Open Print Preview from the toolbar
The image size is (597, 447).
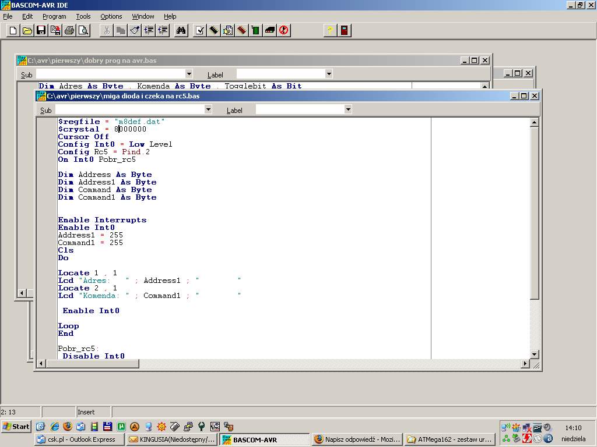pyautogui.click(x=83, y=30)
